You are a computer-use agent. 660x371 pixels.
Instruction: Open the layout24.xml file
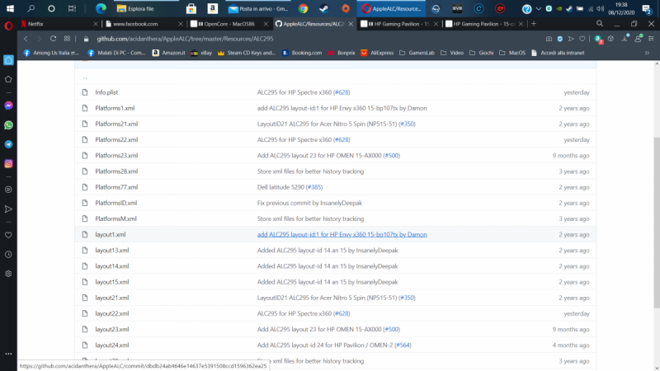(112, 345)
